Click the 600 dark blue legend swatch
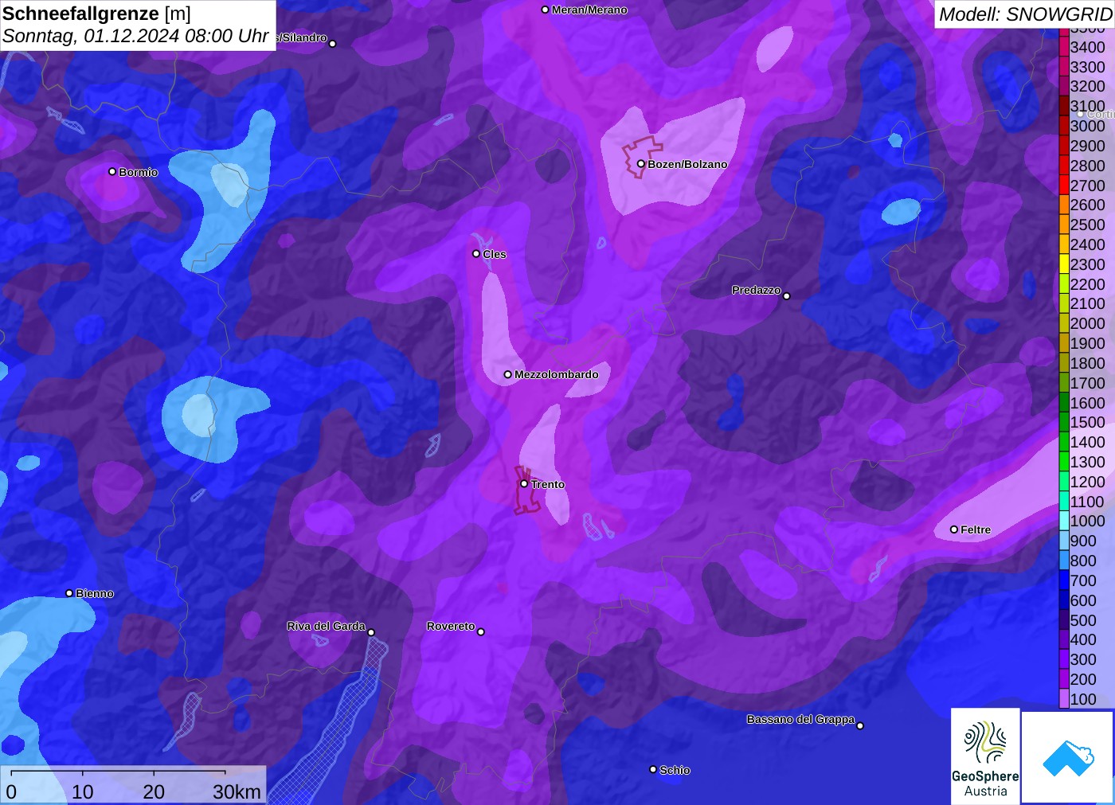 click(x=1064, y=600)
